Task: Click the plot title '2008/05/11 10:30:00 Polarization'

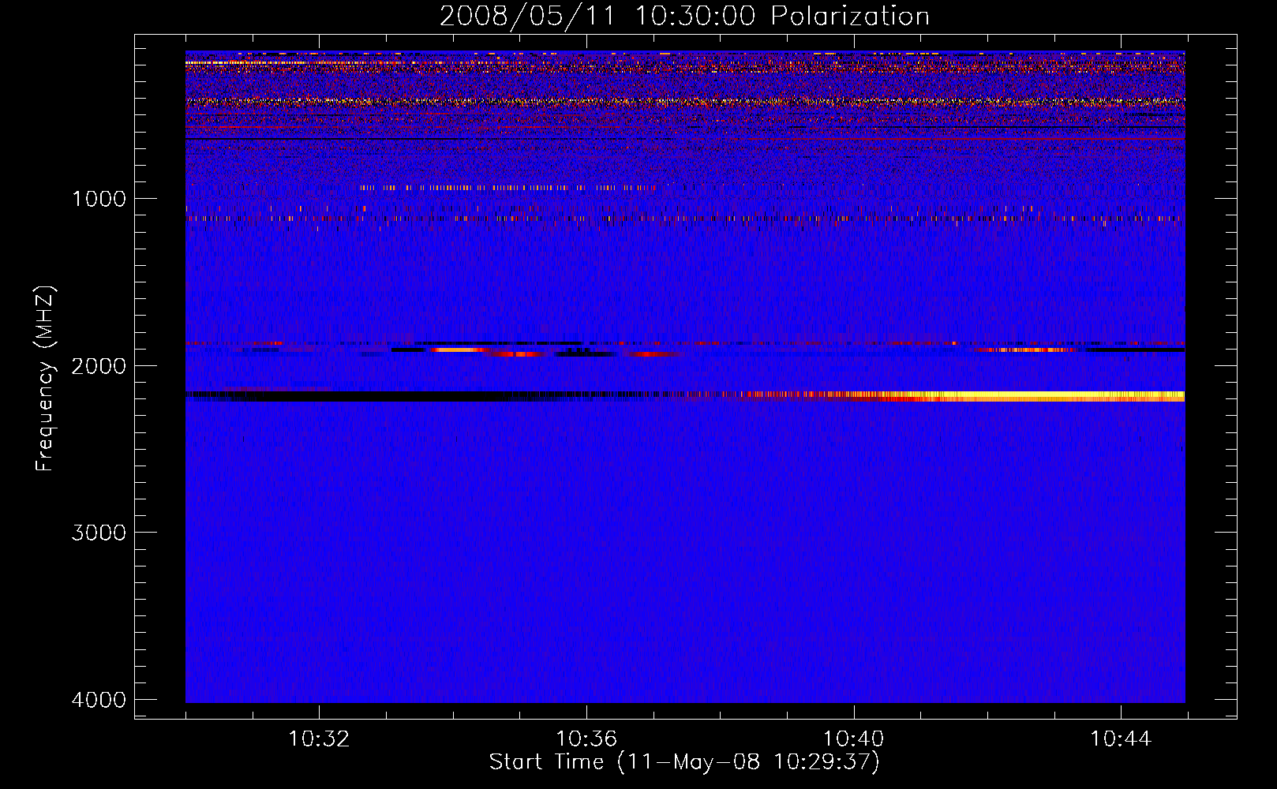Action: [x=684, y=16]
